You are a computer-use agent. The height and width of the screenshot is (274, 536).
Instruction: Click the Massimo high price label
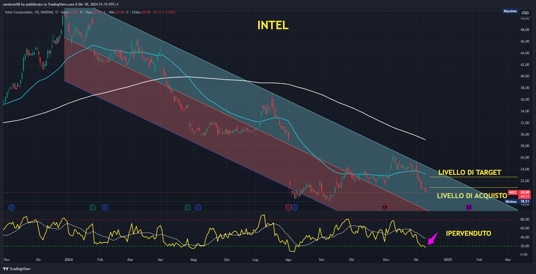(510, 11)
